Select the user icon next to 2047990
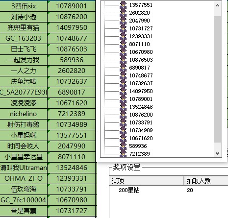Viewport: 228px width, 218px height. click(123, 21)
